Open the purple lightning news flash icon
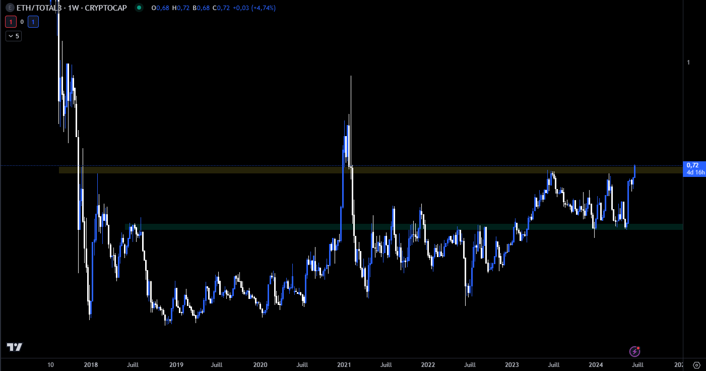The width and height of the screenshot is (706, 371). click(x=635, y=351)
